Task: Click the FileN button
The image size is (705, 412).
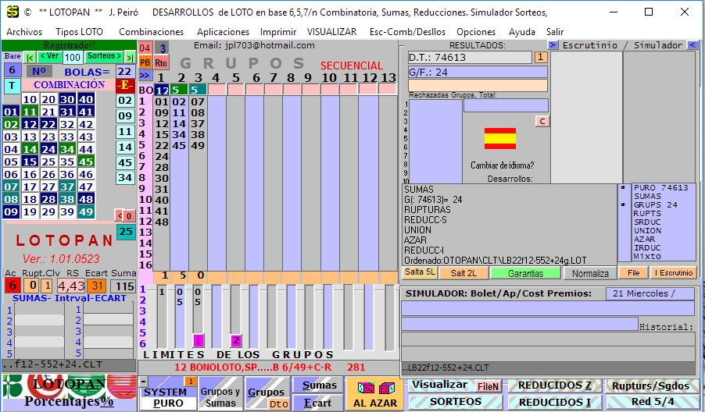Action: [x=488, y=386]
